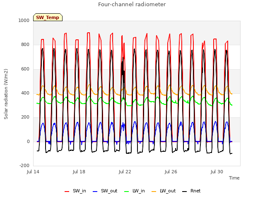Click the 600 y-axis tick label
265x199 pixels.
(25, 69)
